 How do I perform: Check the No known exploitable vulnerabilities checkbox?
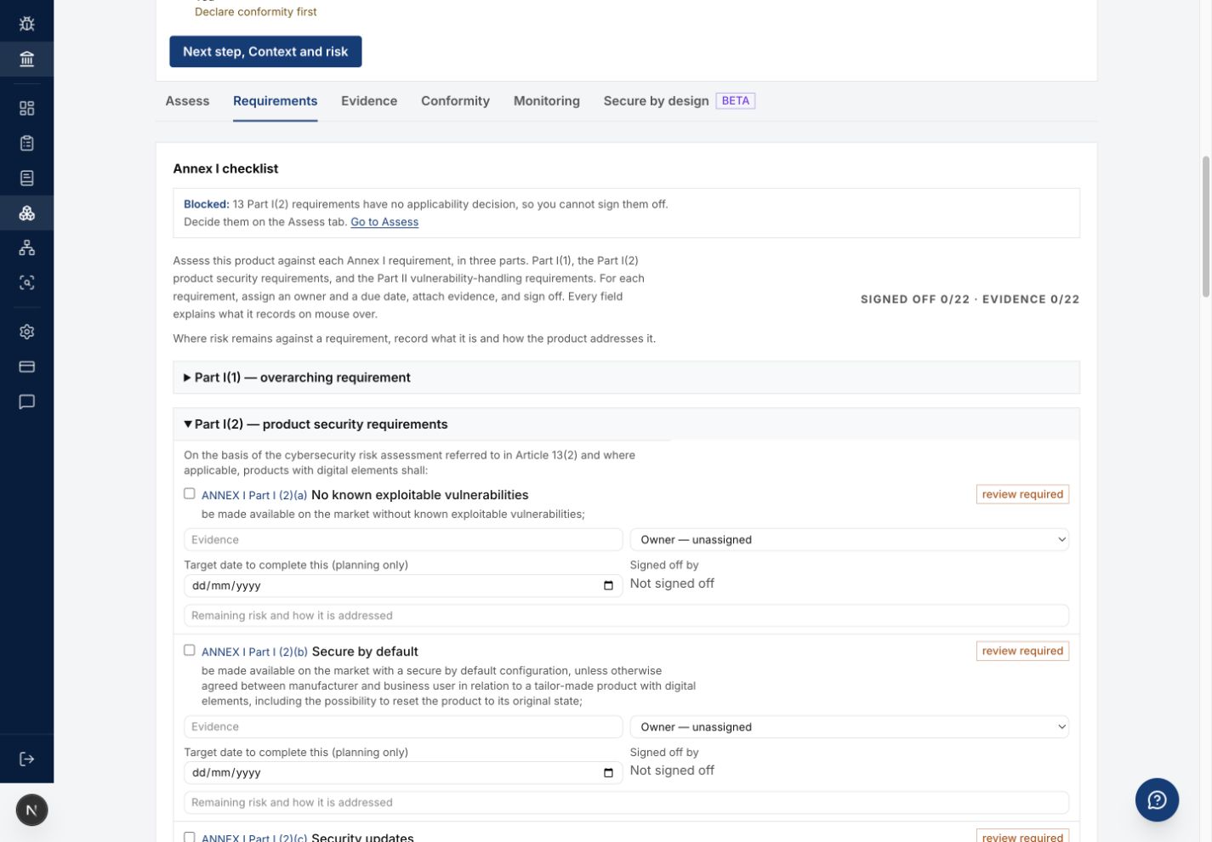pos(190,493)
